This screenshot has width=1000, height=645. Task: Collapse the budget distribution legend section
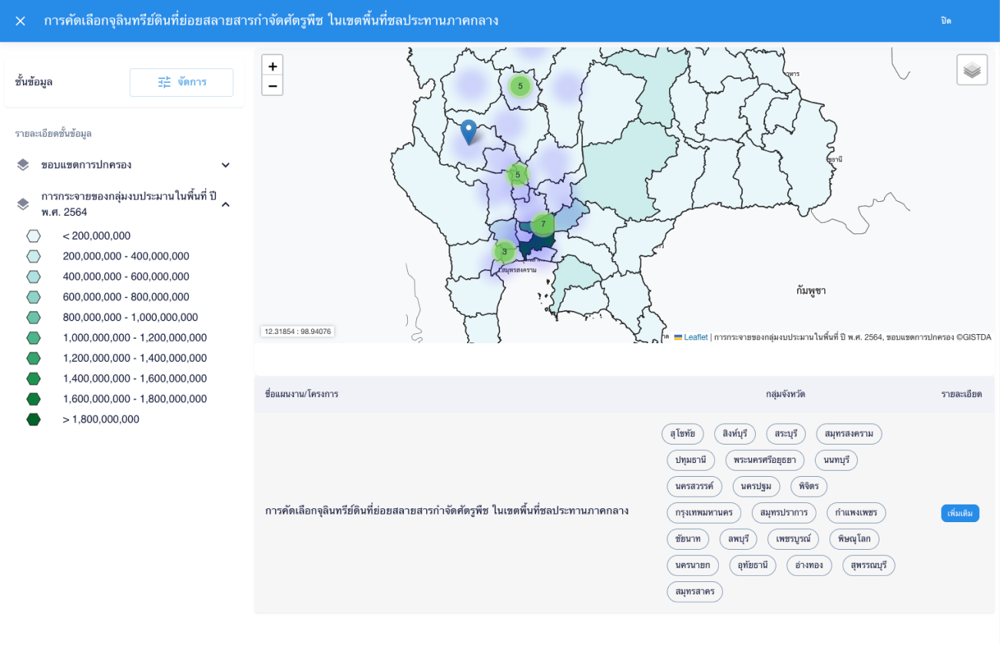(x=226, y=204)
